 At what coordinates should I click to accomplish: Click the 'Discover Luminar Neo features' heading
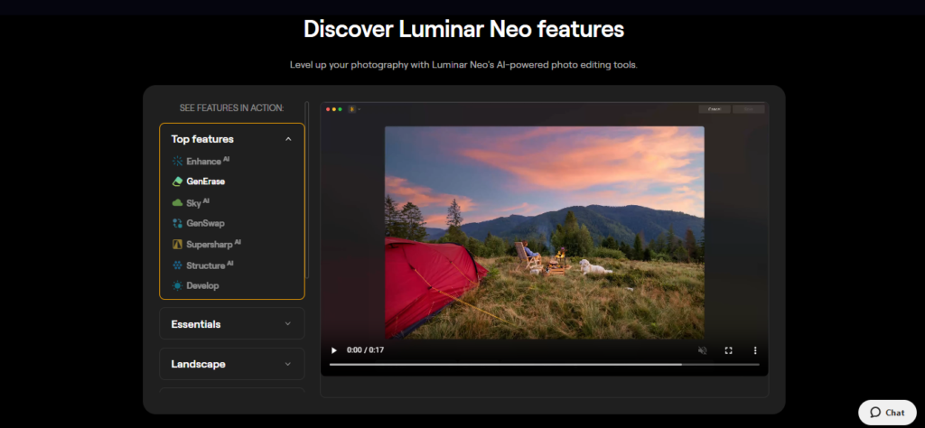click(463, 29)
